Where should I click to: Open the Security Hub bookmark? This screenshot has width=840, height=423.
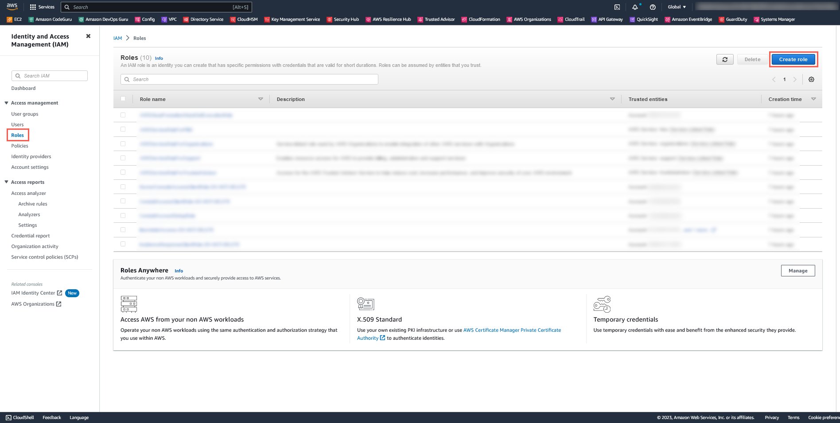pos(343,19)
